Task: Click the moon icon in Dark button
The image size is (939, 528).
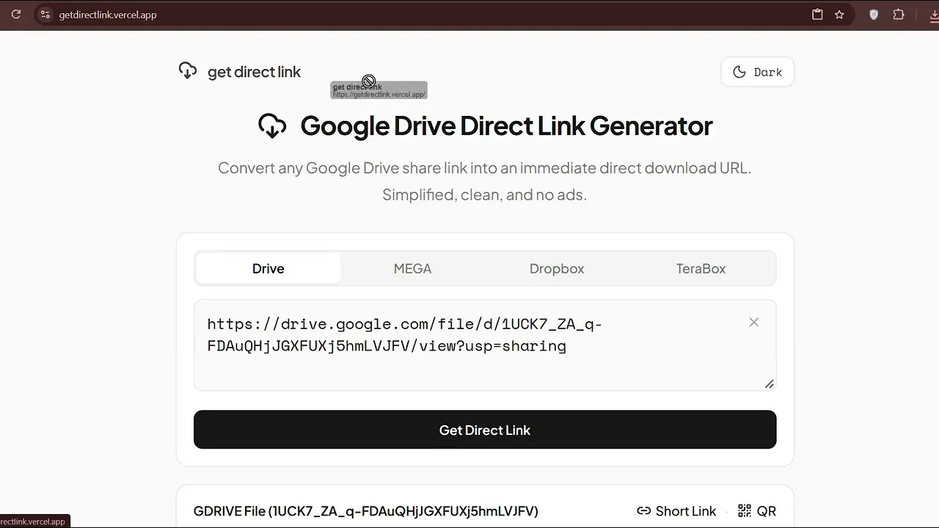Action: coord(739,72)
